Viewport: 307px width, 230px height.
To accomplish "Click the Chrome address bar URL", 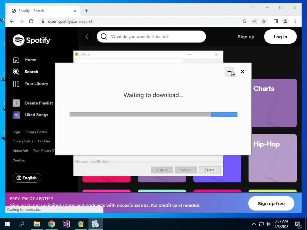I will pos(70,21).
